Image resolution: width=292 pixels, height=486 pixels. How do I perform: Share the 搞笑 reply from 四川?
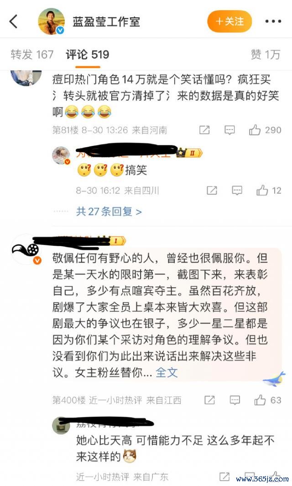(x=212, y=190)
